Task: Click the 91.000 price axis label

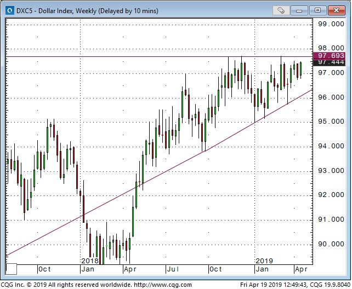Action: click(x=331, y=219)
